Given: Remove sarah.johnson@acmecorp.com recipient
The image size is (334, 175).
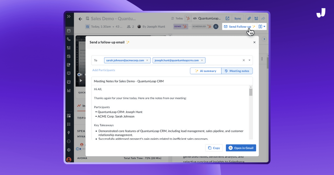Looking at the screenshot, I should [x=147, y=60].
